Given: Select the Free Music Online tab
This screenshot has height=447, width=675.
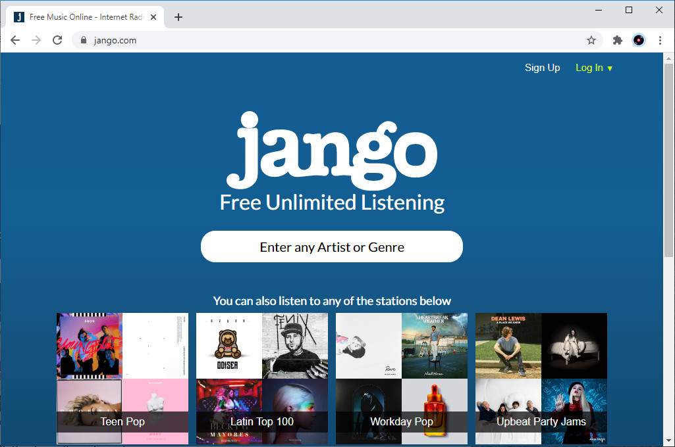Looking at the screenshot, I should click(85, 17).
